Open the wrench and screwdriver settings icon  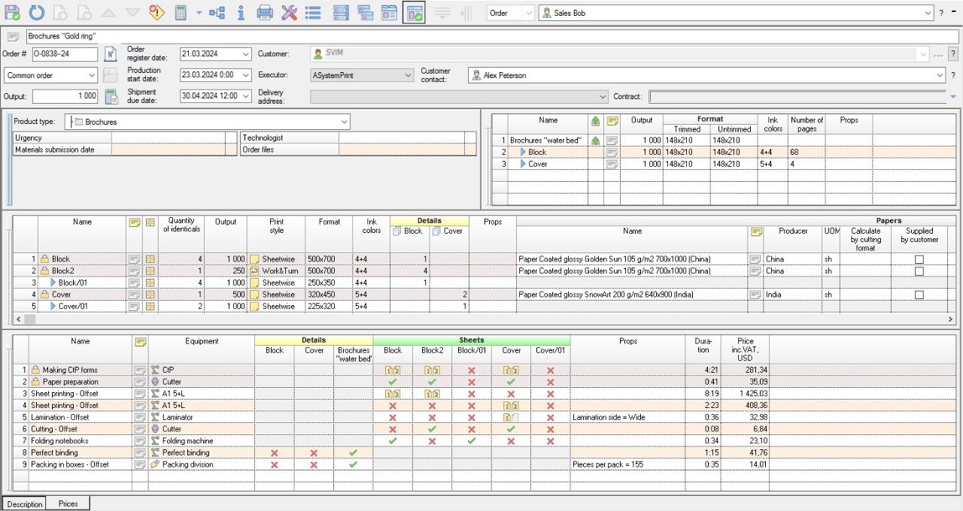[x=290, y=13]
